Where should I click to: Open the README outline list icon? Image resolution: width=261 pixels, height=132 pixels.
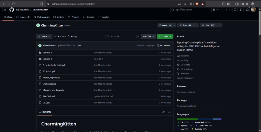169,112
